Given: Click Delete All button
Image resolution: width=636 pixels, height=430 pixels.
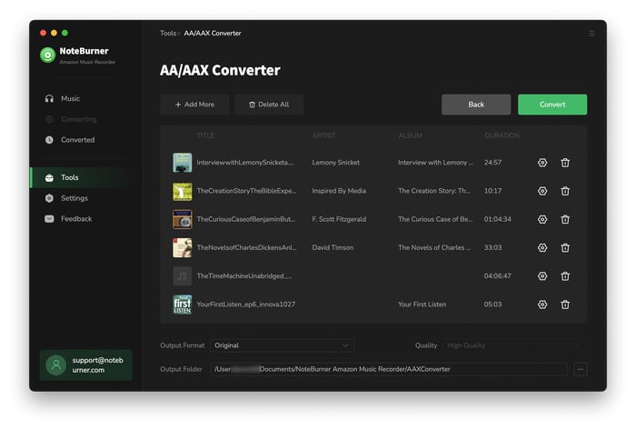Looking at the screenshot, I should click(269, 105).
